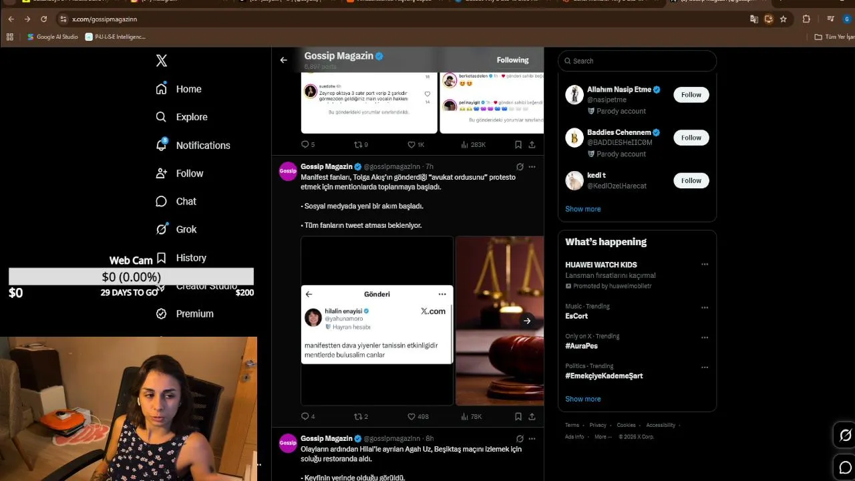Image resolution: width=855 pixels, height=481 pixels.
Task: Open Notifications in the sidebar
Action: tap(193, 145)
